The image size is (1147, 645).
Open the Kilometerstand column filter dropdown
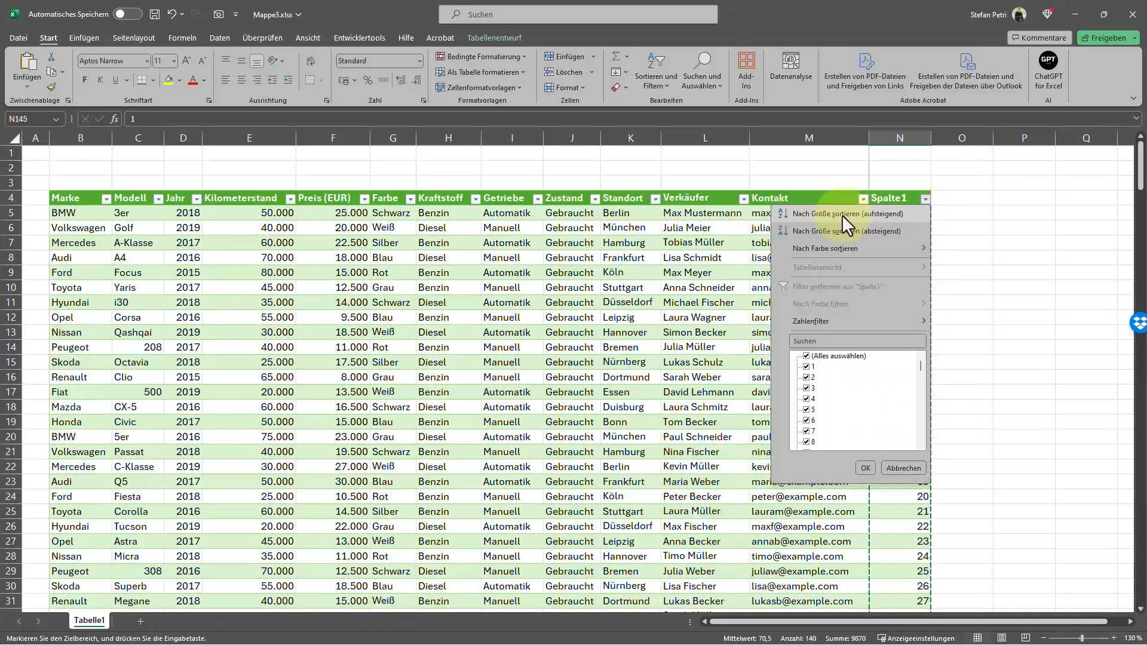coord(290,199)
